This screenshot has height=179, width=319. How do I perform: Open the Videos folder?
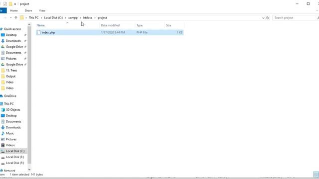10,145
